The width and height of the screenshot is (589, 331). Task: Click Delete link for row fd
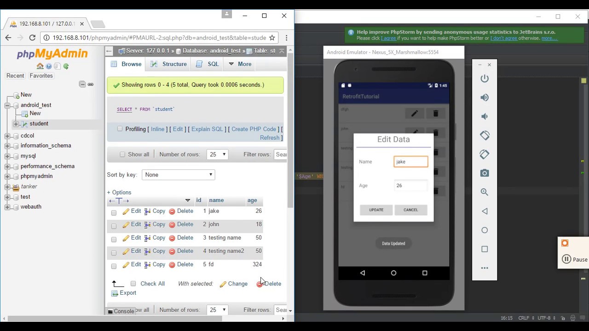181,264
